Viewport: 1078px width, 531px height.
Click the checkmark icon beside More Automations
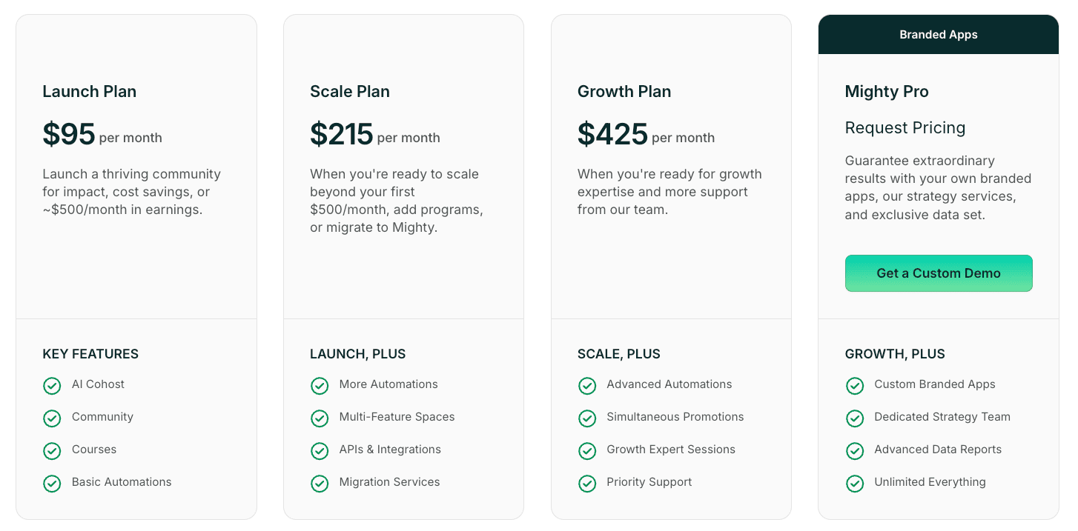point(320,385)
